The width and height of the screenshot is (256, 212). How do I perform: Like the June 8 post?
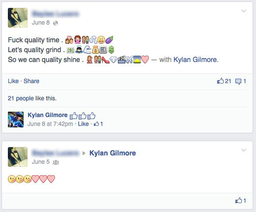[x=13, y=81]
